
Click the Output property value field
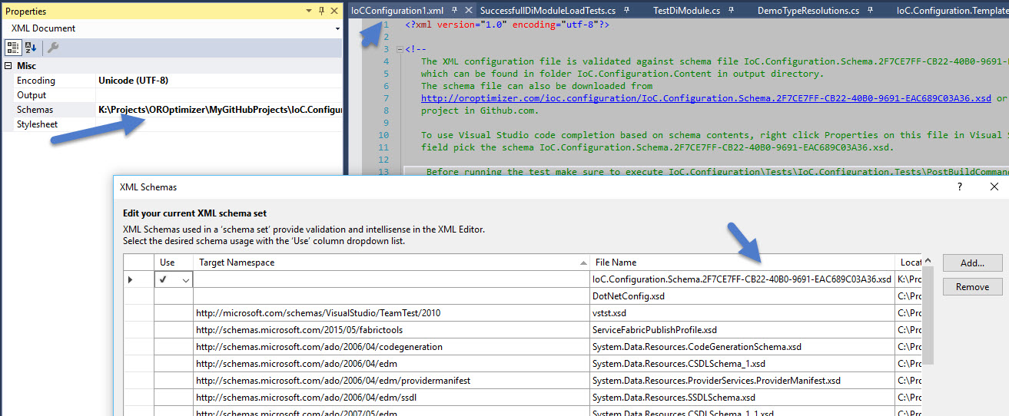click(x=219, y=95)
